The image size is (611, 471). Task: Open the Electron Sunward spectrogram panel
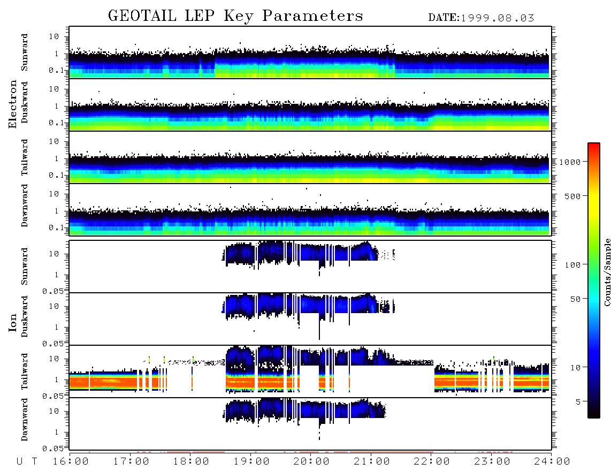pyautogui.click(x=310, y=52)
